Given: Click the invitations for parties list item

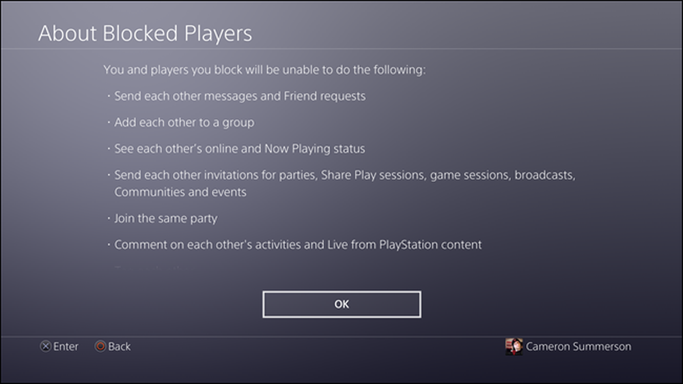Looking at the screenshot, I should click(344, 175).
